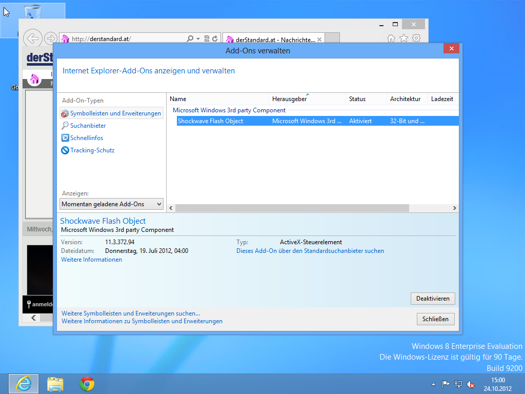
Task: Open the Suchanbieter add-on category
Action: [88, 126]
